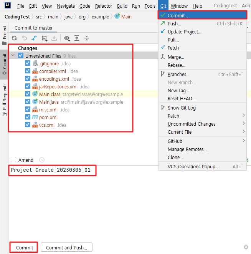Uncheck the vcs.xml checkbox
The image size is (251, 254).
[28, 125]
